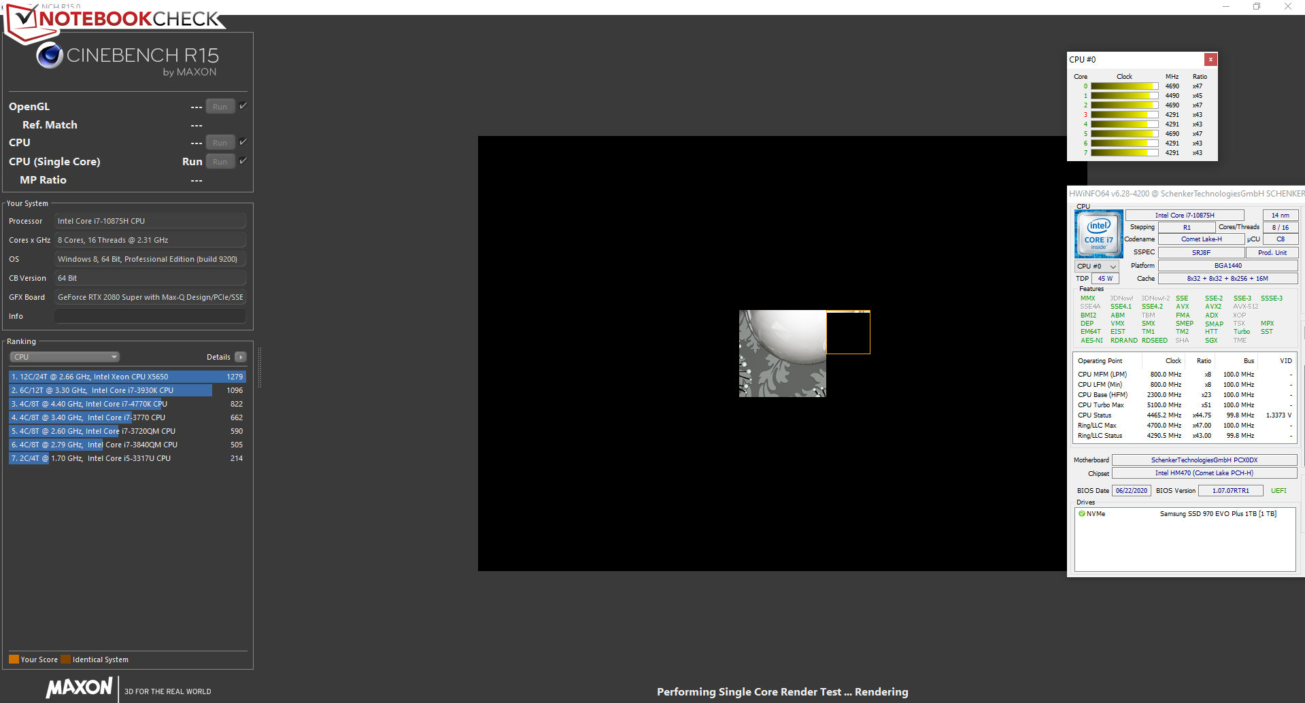The height and width of the screenshot is (703, 1305).
Task: Open the Ranking CPU dropdown
Action: tap(65, 357)
